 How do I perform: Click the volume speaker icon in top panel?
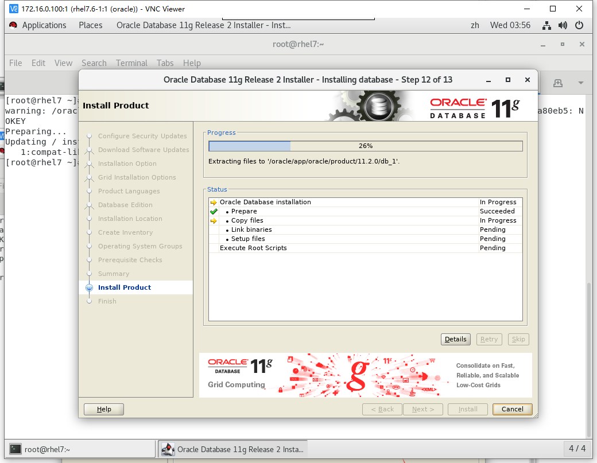click(x=563, y=25)
